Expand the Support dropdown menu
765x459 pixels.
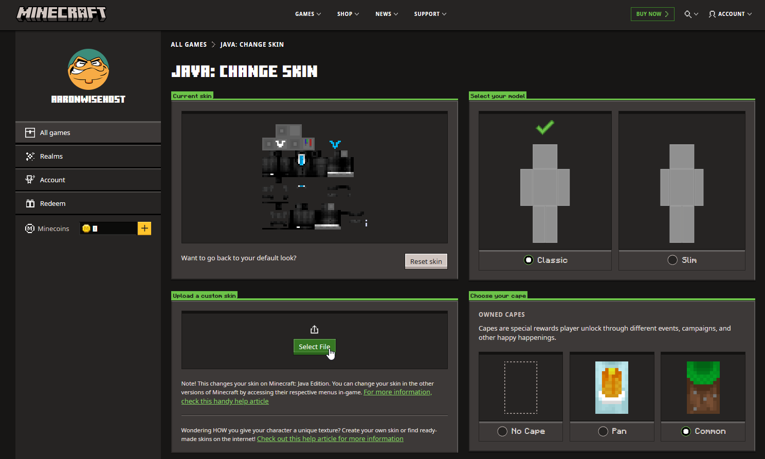pyautogui.click(x=430, y=14)
